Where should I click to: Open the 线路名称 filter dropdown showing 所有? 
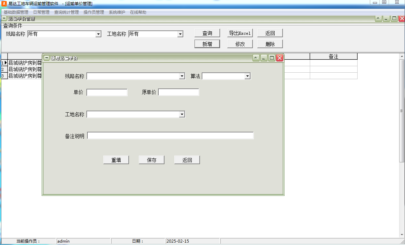click(x=99, y=34)
